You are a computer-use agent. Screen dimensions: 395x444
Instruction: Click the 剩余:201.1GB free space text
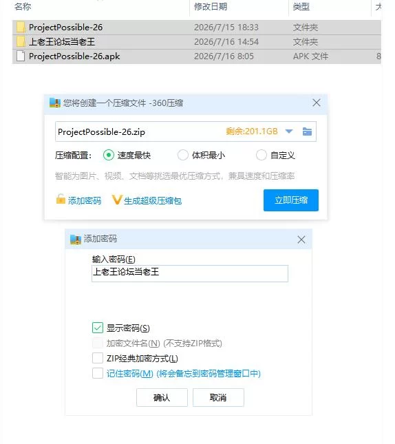[x=252, y=131]
